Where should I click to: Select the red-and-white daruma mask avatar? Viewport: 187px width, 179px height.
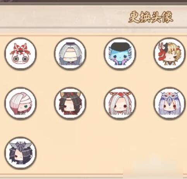coord(21,54)
